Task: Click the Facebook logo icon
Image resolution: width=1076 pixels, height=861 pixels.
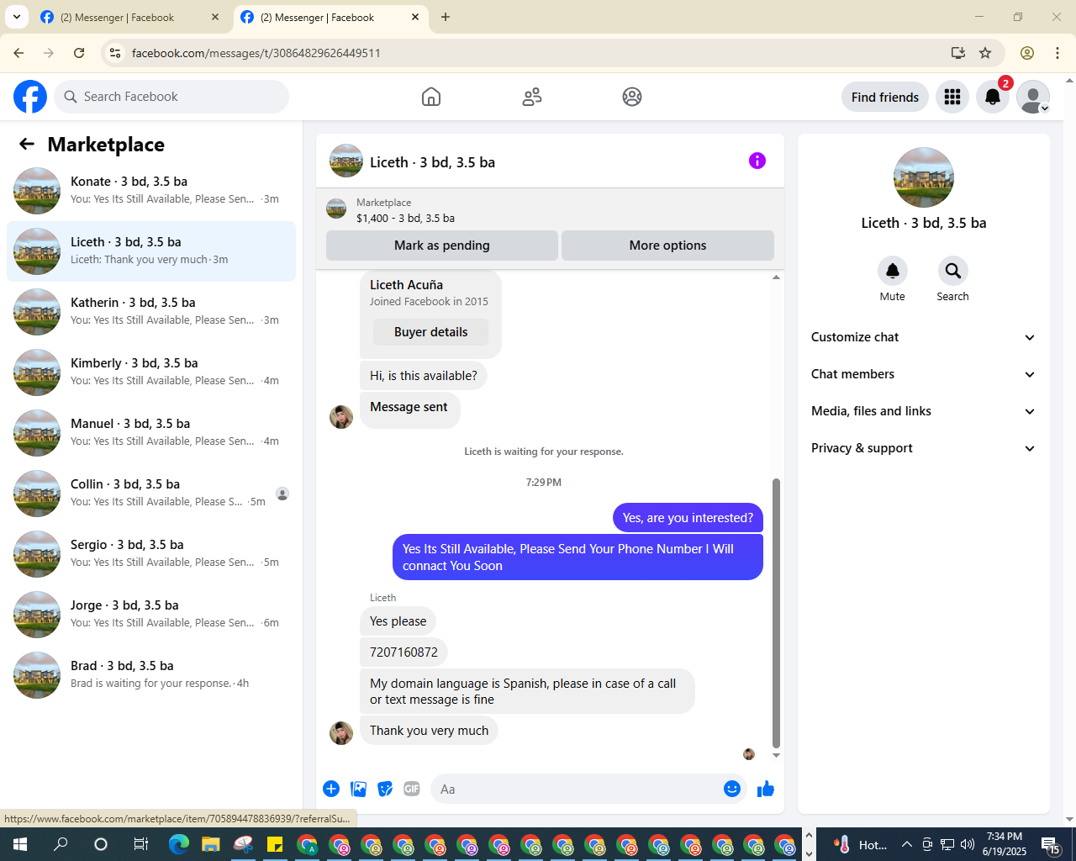Action: coord(30,97)
